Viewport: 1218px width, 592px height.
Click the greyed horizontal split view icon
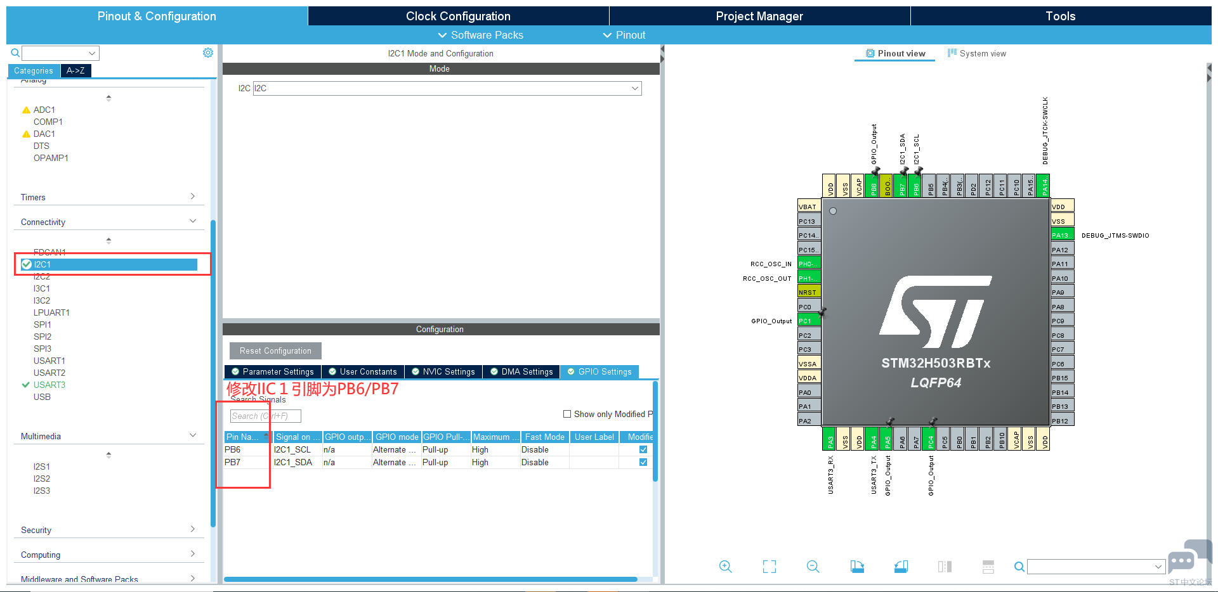[988, 567]
